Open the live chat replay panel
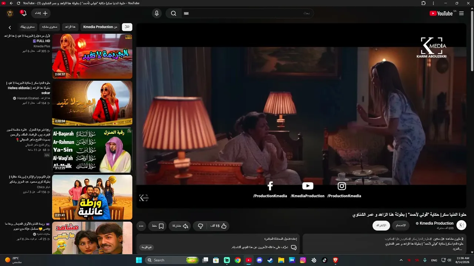Viewport: 474px width, 266px height. click(x=218, y=244)
